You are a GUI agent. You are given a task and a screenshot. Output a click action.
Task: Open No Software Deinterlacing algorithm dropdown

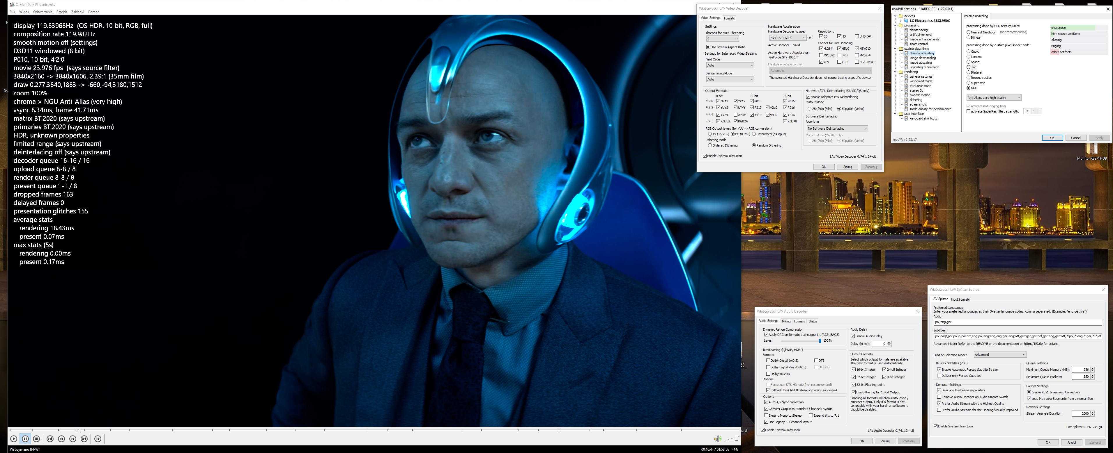click(x=837, y=129)
